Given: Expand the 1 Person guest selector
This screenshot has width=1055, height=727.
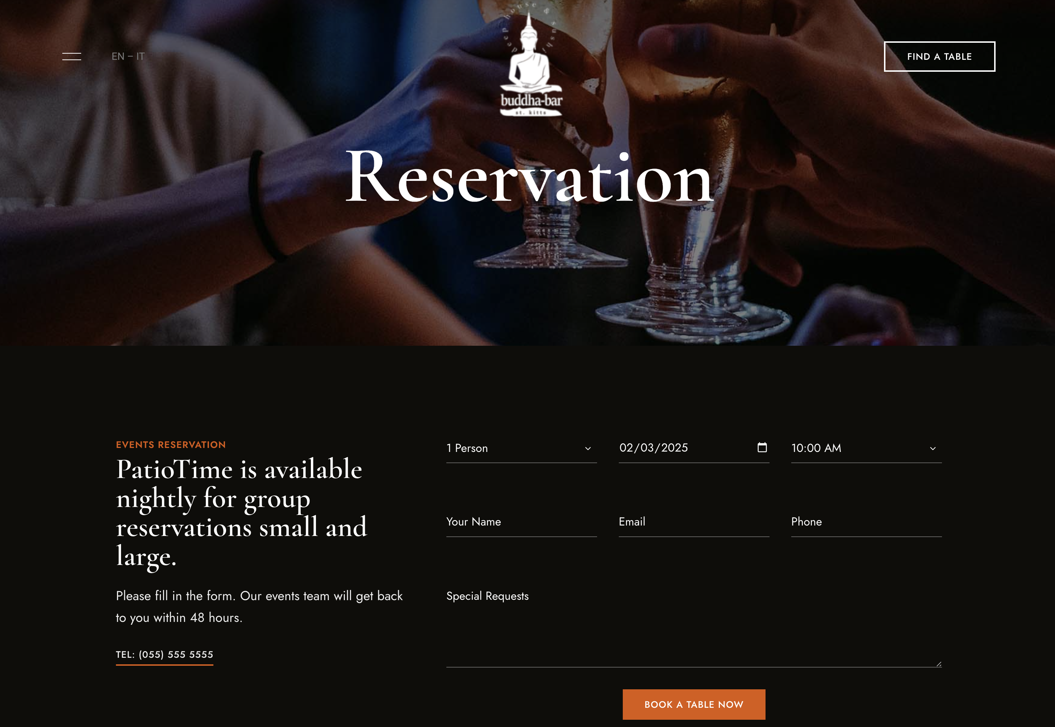Looking at the screenshot, I should point(521,448).
